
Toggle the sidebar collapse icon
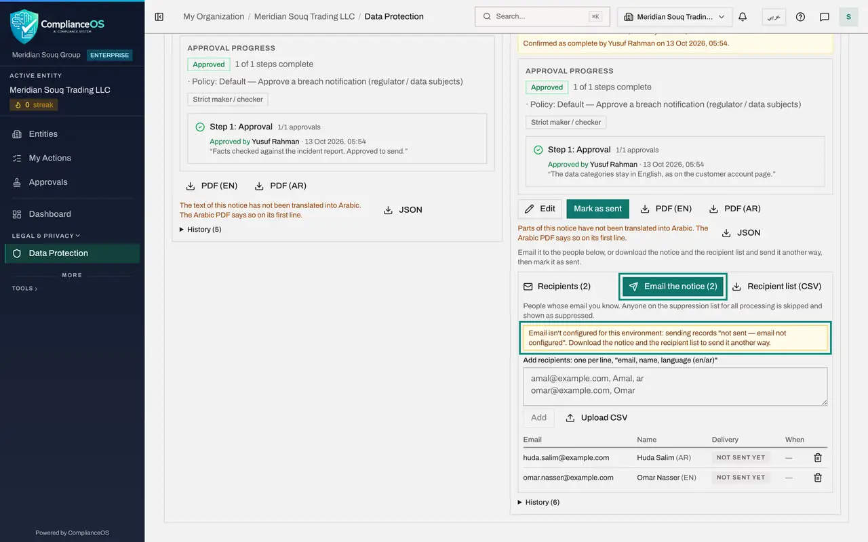pyautogui.click(x=159, y=17)
